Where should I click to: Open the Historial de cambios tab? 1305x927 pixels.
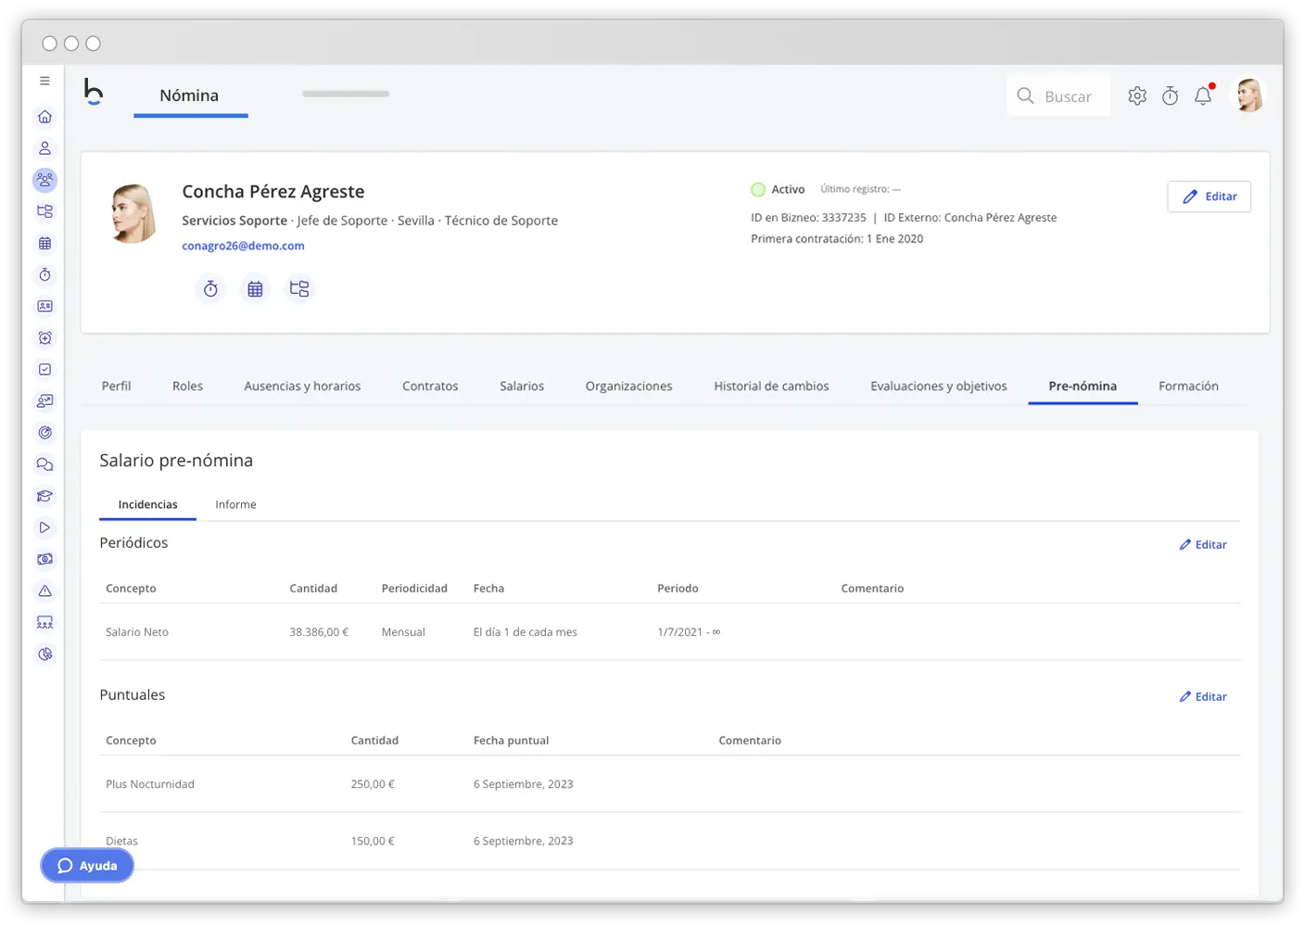click(x=771, y=387)
